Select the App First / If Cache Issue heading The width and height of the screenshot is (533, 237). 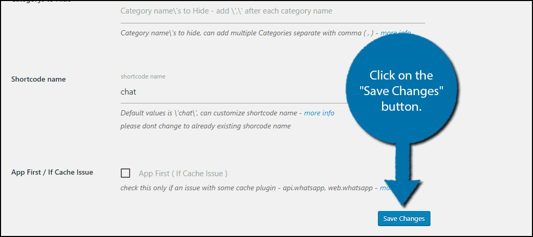[52, 172]
